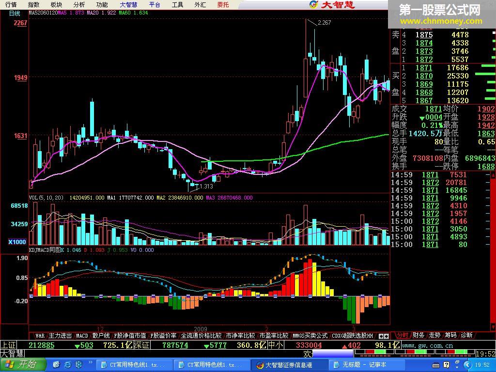496x372 pixels.
Task: Switch to the F股溢价率 tab
Action: click(163, 336)
